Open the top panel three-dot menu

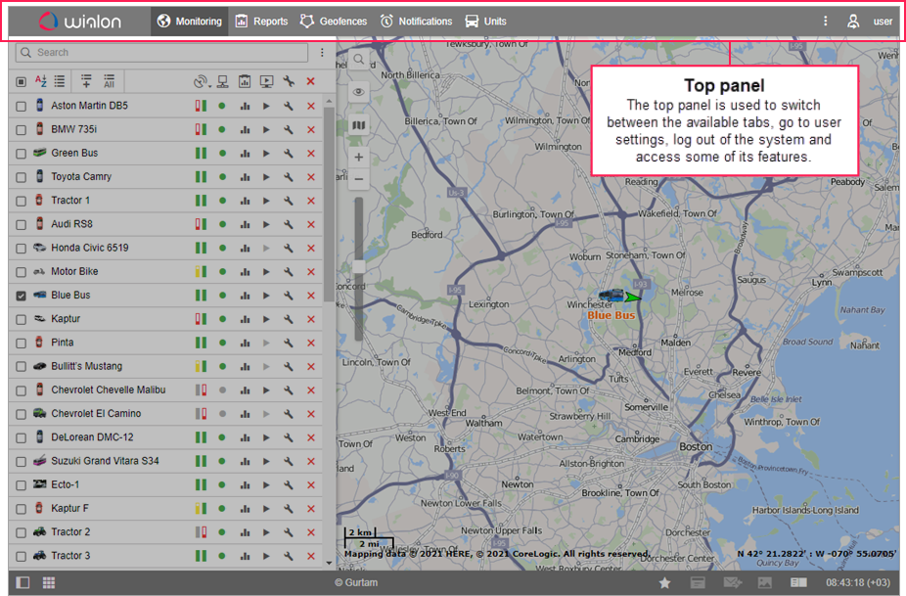click(x=825, y=22)
